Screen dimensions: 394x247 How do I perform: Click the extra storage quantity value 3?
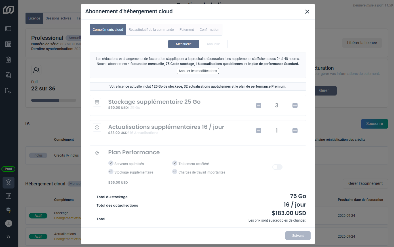[x=277, y=105]
